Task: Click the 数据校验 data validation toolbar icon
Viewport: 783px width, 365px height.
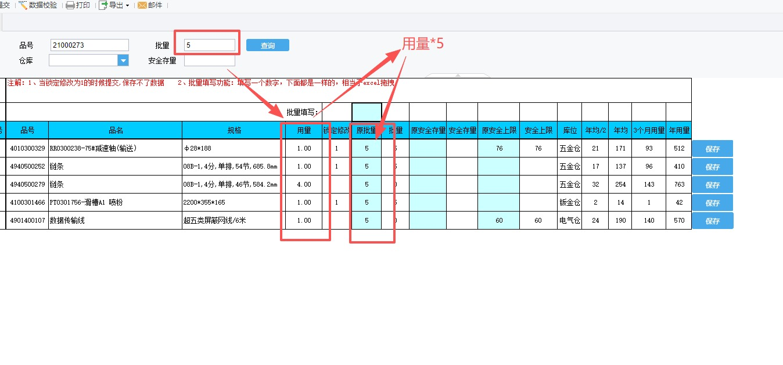Action: pyautogui.click(x=23, y=5)
